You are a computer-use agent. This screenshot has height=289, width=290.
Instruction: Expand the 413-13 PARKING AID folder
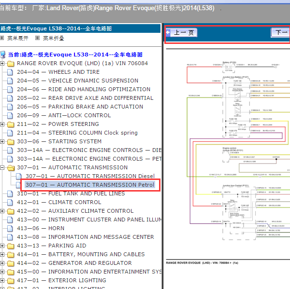click(2, 246)
